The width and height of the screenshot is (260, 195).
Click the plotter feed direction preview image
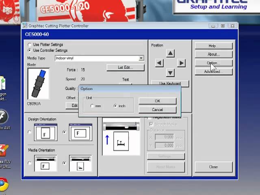click(121, 136)
